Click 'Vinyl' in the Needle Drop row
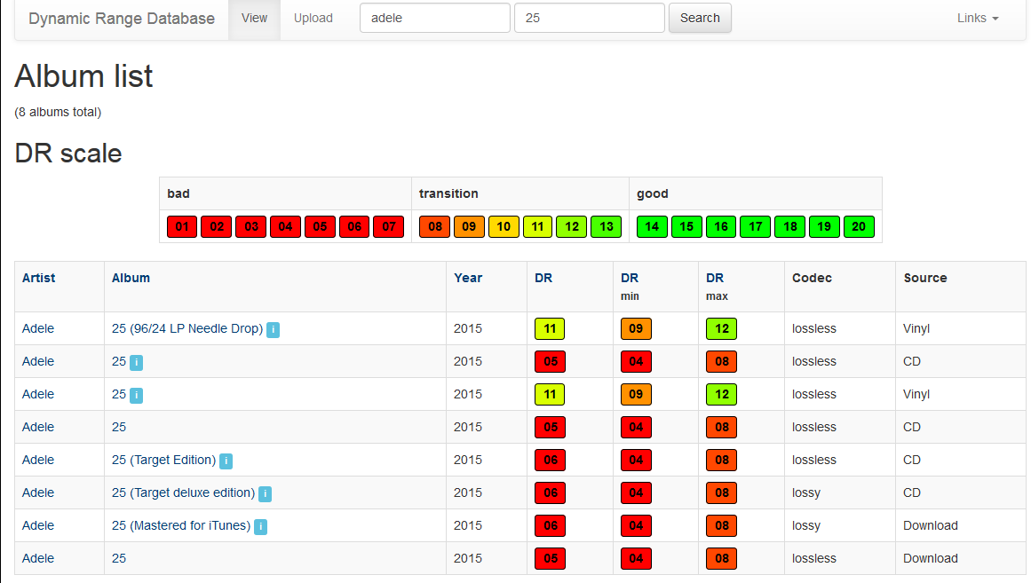The image size is (1031, 583). (x=916, y=328)
